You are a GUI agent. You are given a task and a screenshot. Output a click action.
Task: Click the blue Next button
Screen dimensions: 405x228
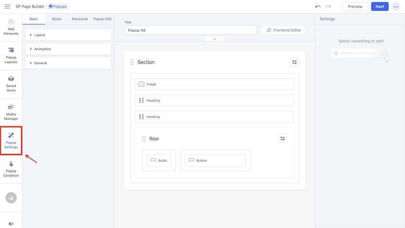pos(379,6)
